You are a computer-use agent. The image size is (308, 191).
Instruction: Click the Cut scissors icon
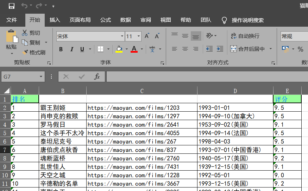tap(25, 33)
